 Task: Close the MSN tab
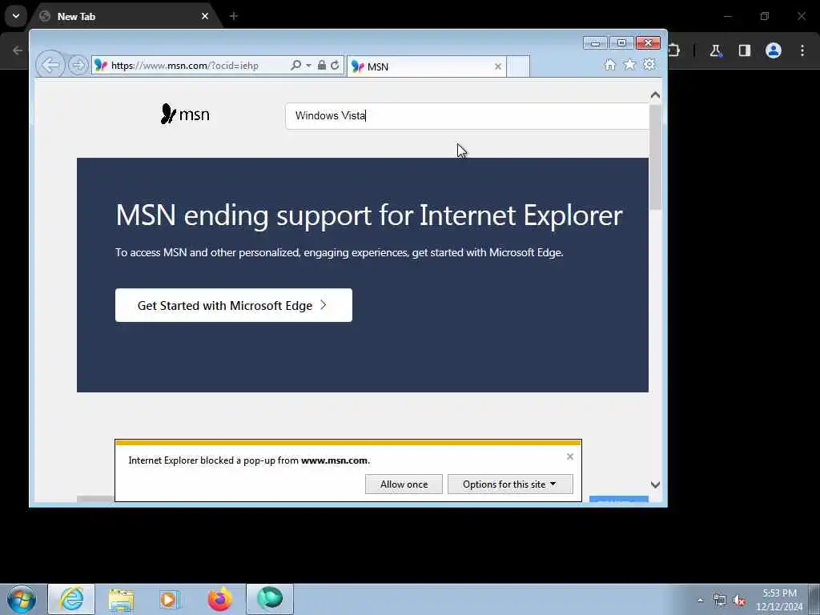point(498,66)
